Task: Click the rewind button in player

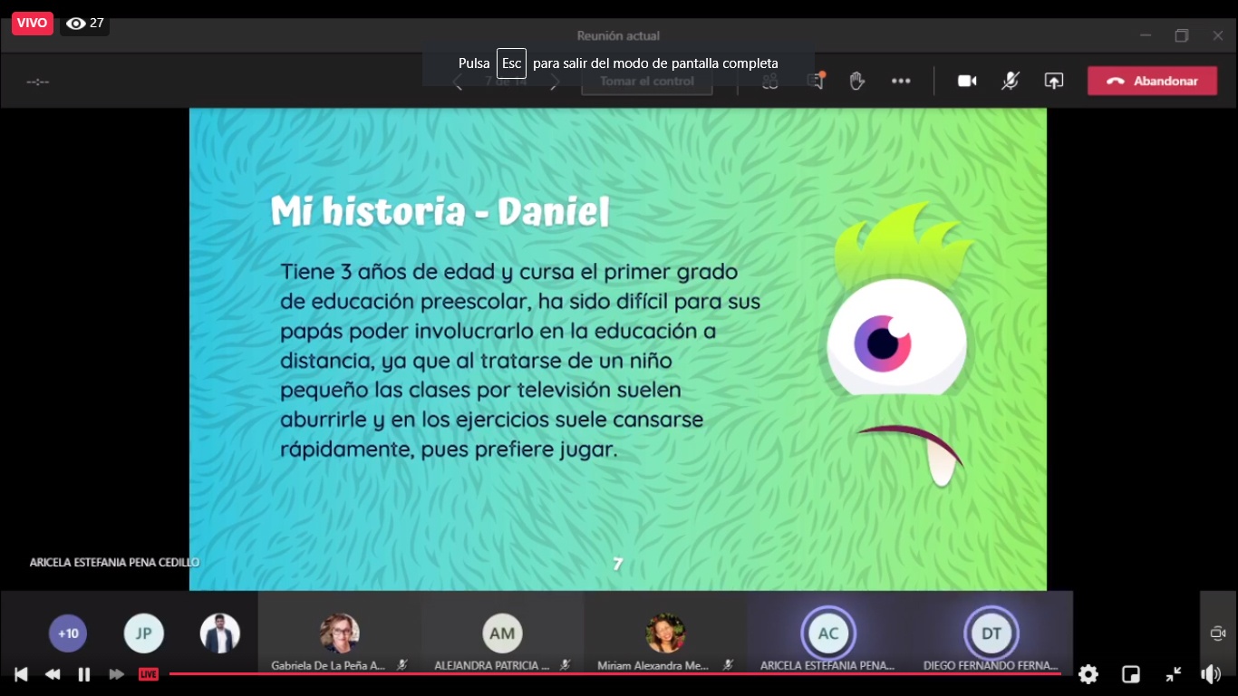Action: (53, 674)
